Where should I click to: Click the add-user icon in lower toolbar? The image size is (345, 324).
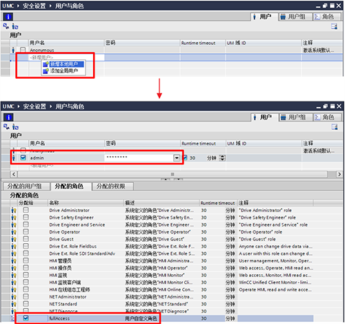(15, 127)
